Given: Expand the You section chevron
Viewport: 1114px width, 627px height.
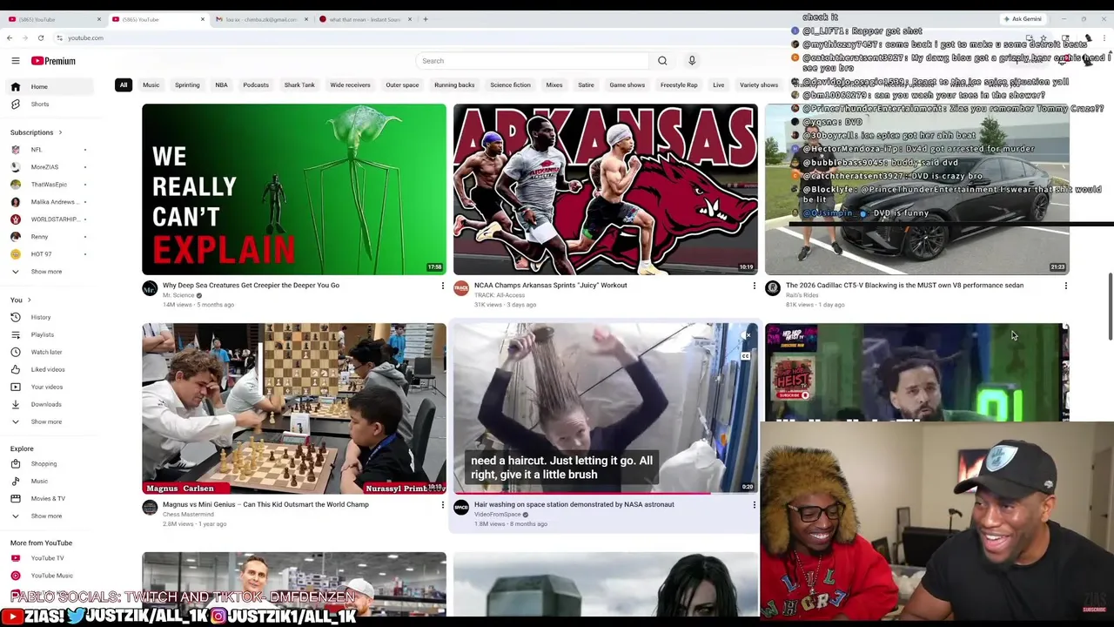Looking at the screenshot, I should pyautogui.click(x=29, y=300).
